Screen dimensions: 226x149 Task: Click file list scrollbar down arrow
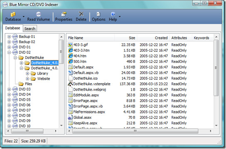tap(216, 125)
